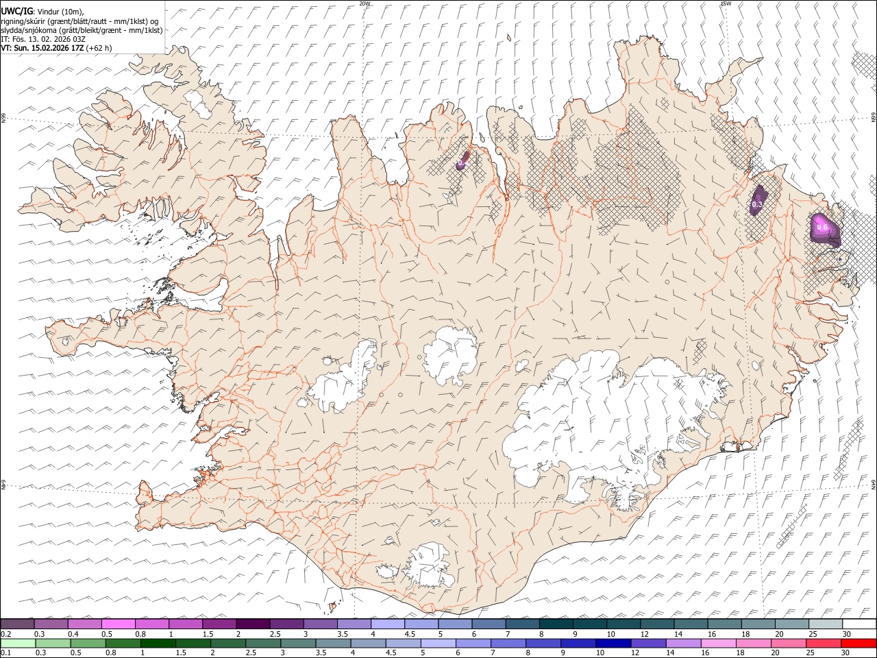Click the 25 red-pink lower legend swatch
The image size is (877, 658).
823,644
